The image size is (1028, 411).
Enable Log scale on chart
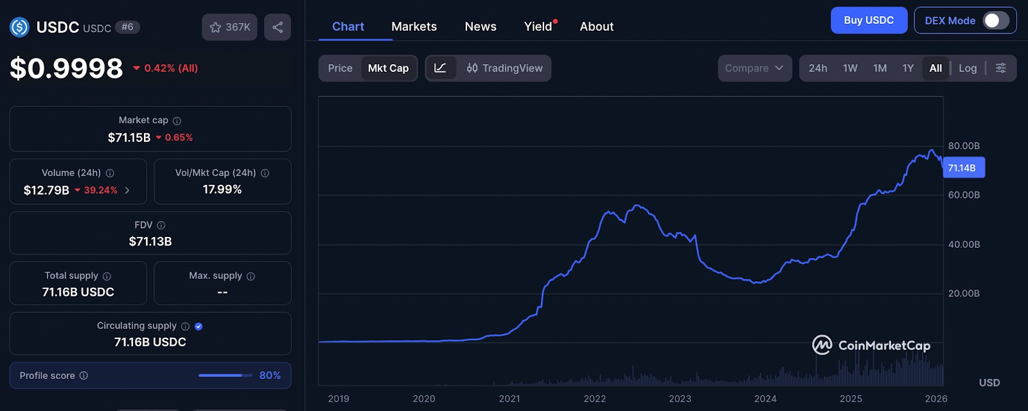pos(968,68)
